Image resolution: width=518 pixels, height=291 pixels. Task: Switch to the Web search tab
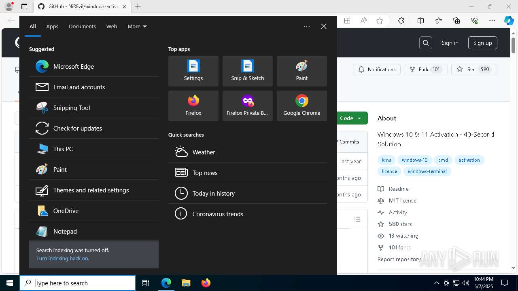coord(112,26)
